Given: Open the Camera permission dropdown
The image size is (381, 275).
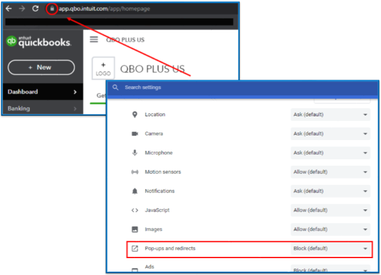Looking at the screenshot, I should (x=330, y=134).
